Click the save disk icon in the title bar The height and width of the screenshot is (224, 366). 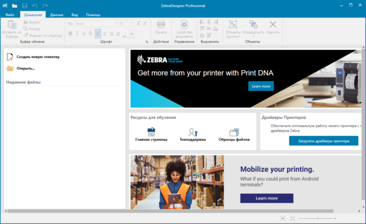[x=25, y=6]
